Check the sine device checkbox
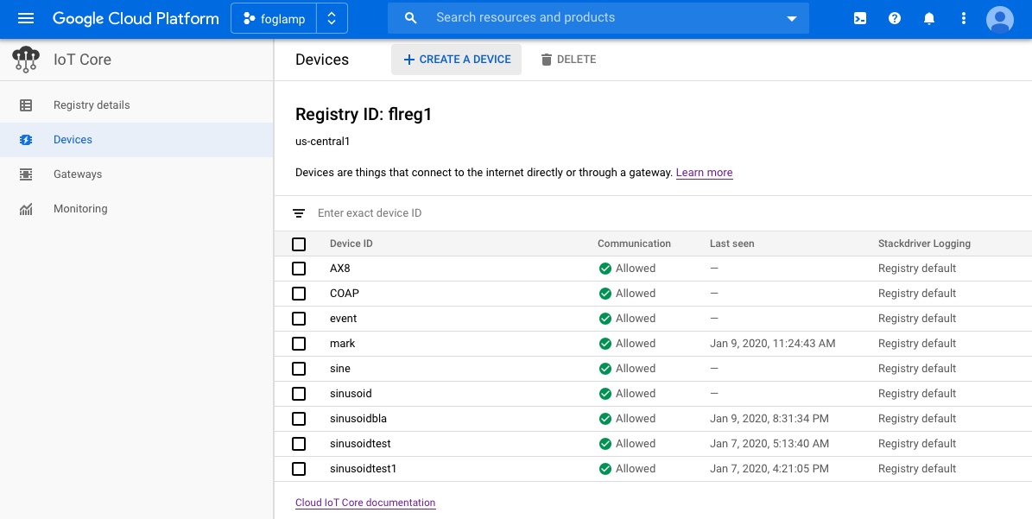This screenshot has width=1032, height=519. point(299,369)
